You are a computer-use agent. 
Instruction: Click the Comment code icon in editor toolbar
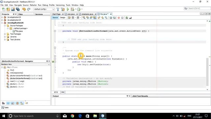click(x=127, y=18)
